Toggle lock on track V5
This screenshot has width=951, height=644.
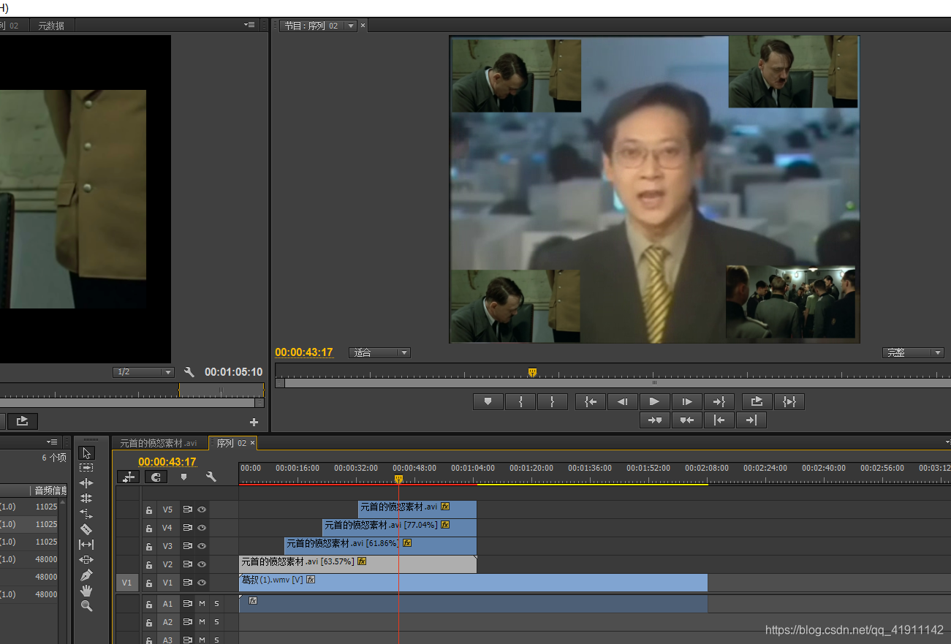coord(149,509)
